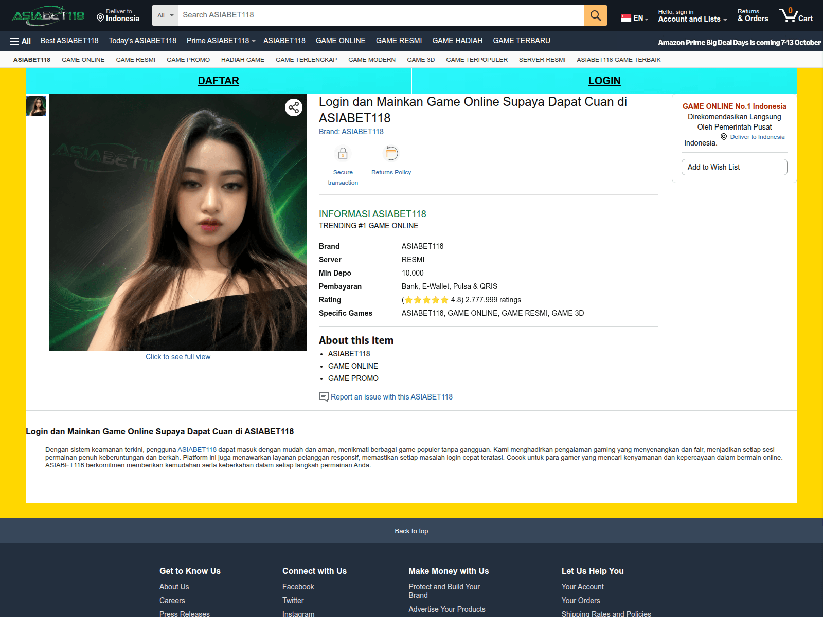This screenshot has height=617, width=823.
Task: Click the report issue speech bubble icon
Action: coord(324,397)
